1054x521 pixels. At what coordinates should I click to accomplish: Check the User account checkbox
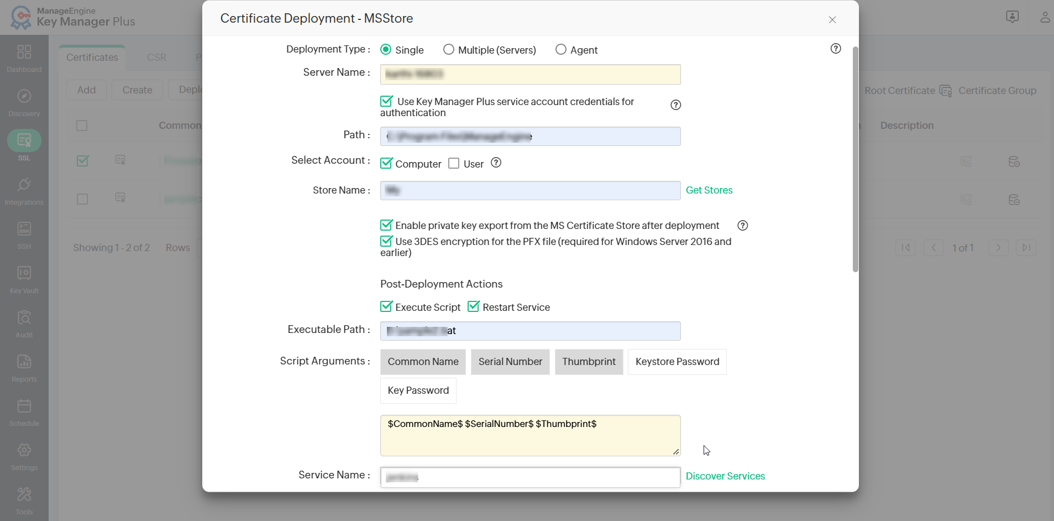[454, 163]
